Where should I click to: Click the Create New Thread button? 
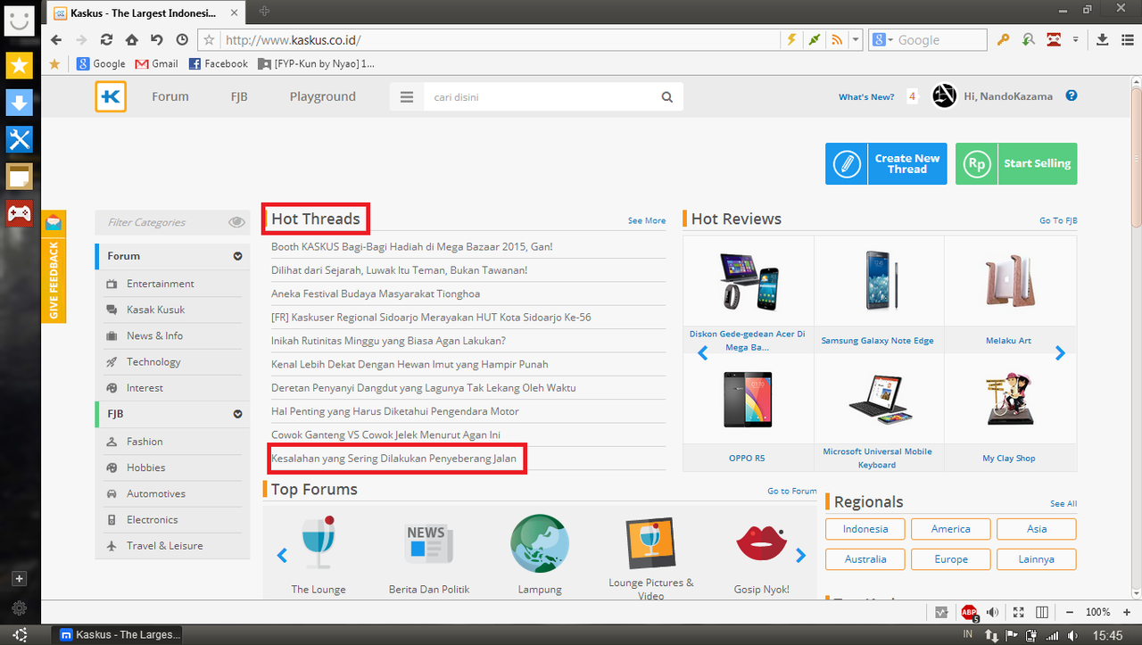coord(886,163)
